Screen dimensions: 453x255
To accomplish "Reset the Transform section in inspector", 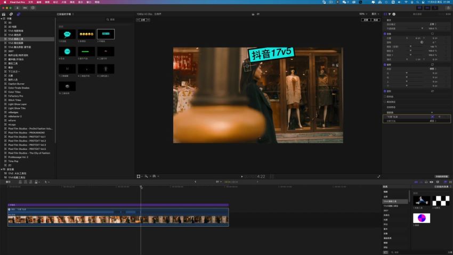I will pos(433,34).
